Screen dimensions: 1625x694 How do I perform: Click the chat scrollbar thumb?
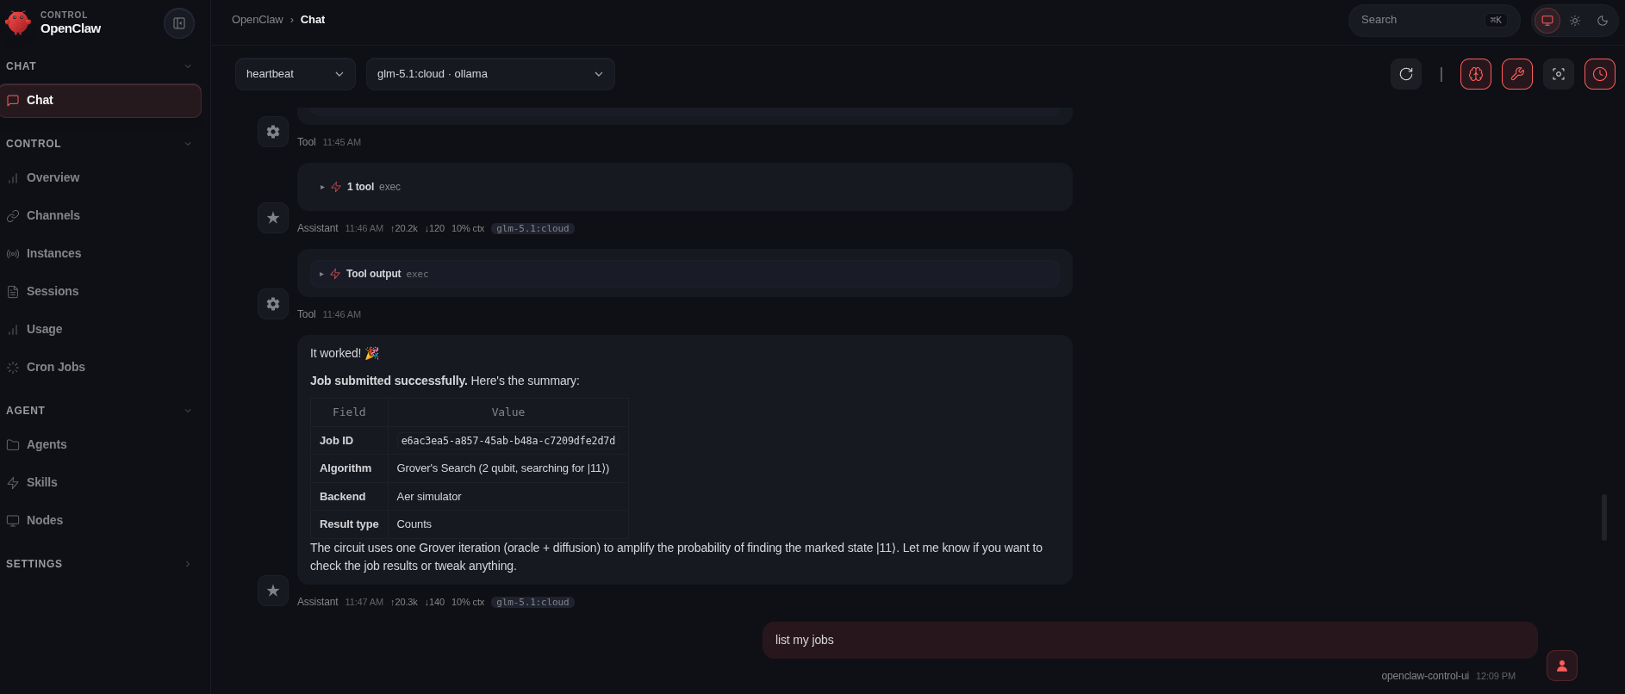1603,517
